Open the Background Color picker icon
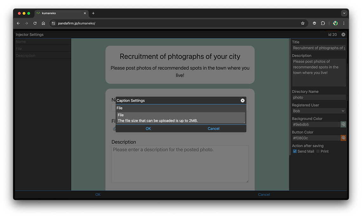The image size is (362, 217). pos(343,125)
